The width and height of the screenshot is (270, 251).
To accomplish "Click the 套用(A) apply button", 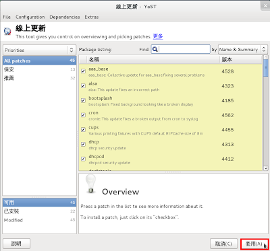I will (x=254, y=244).
